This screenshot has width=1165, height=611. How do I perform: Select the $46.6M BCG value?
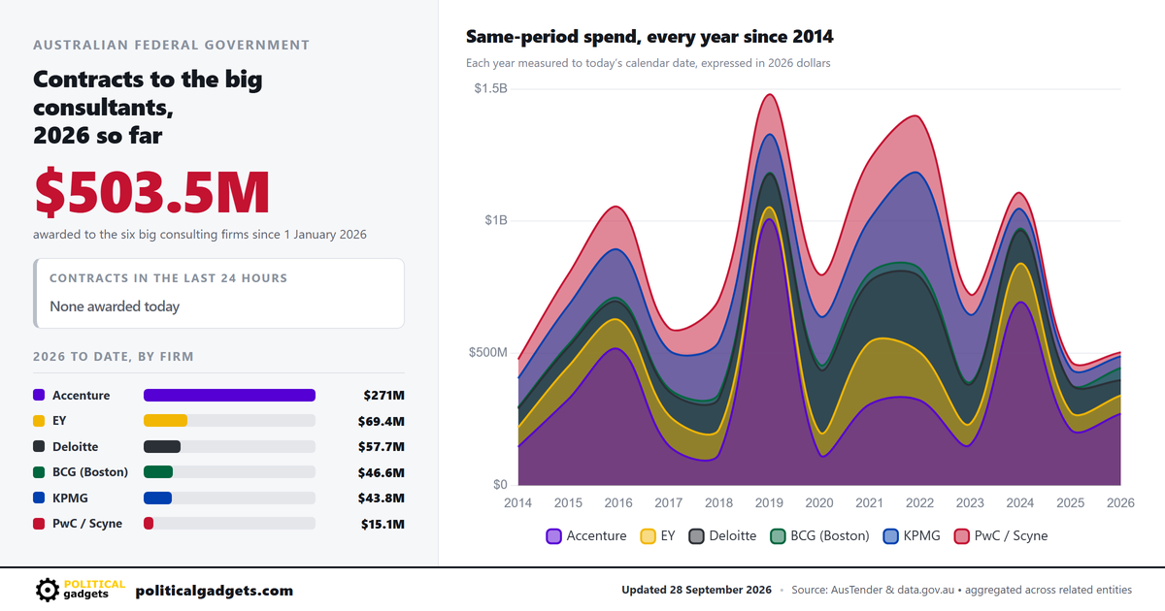point(381,472)
